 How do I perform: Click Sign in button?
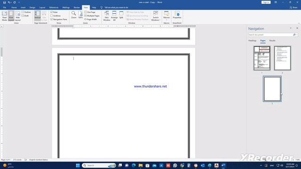(x=266, y=2)
